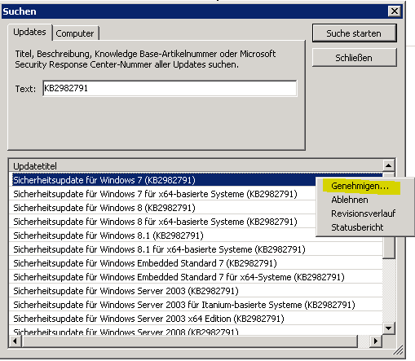415x361 pixels.
Task: Click the Updatetitel column header
Action: point(196,166)
